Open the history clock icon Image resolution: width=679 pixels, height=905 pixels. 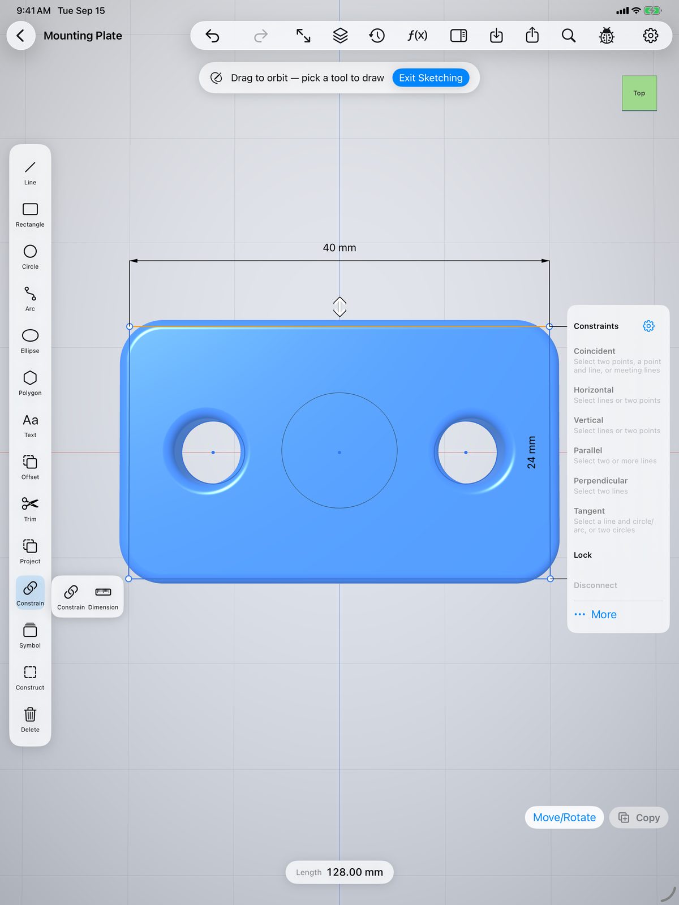pyautogui.click(x=377, y=36)
